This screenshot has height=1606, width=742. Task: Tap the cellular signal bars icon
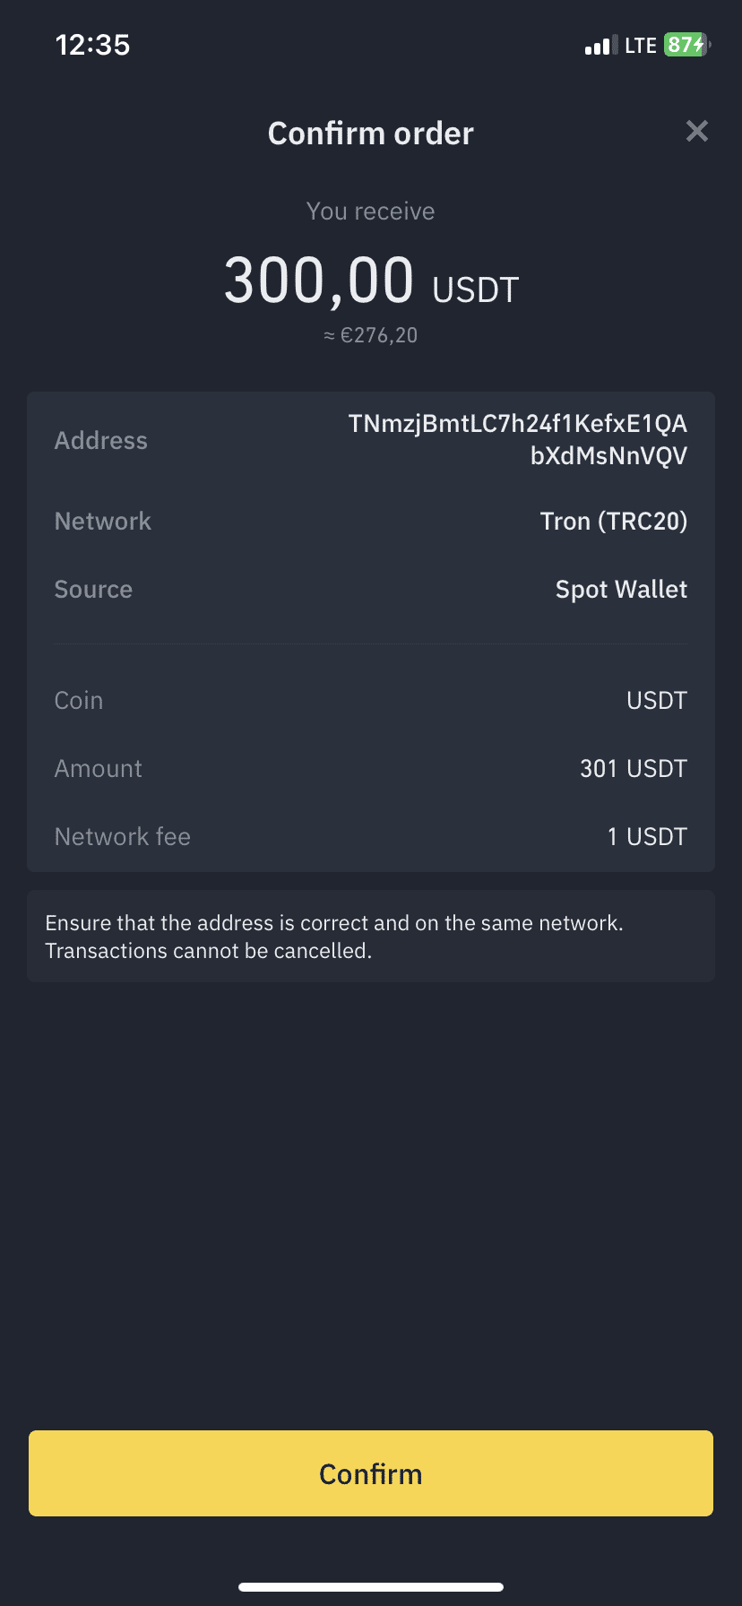597,46
